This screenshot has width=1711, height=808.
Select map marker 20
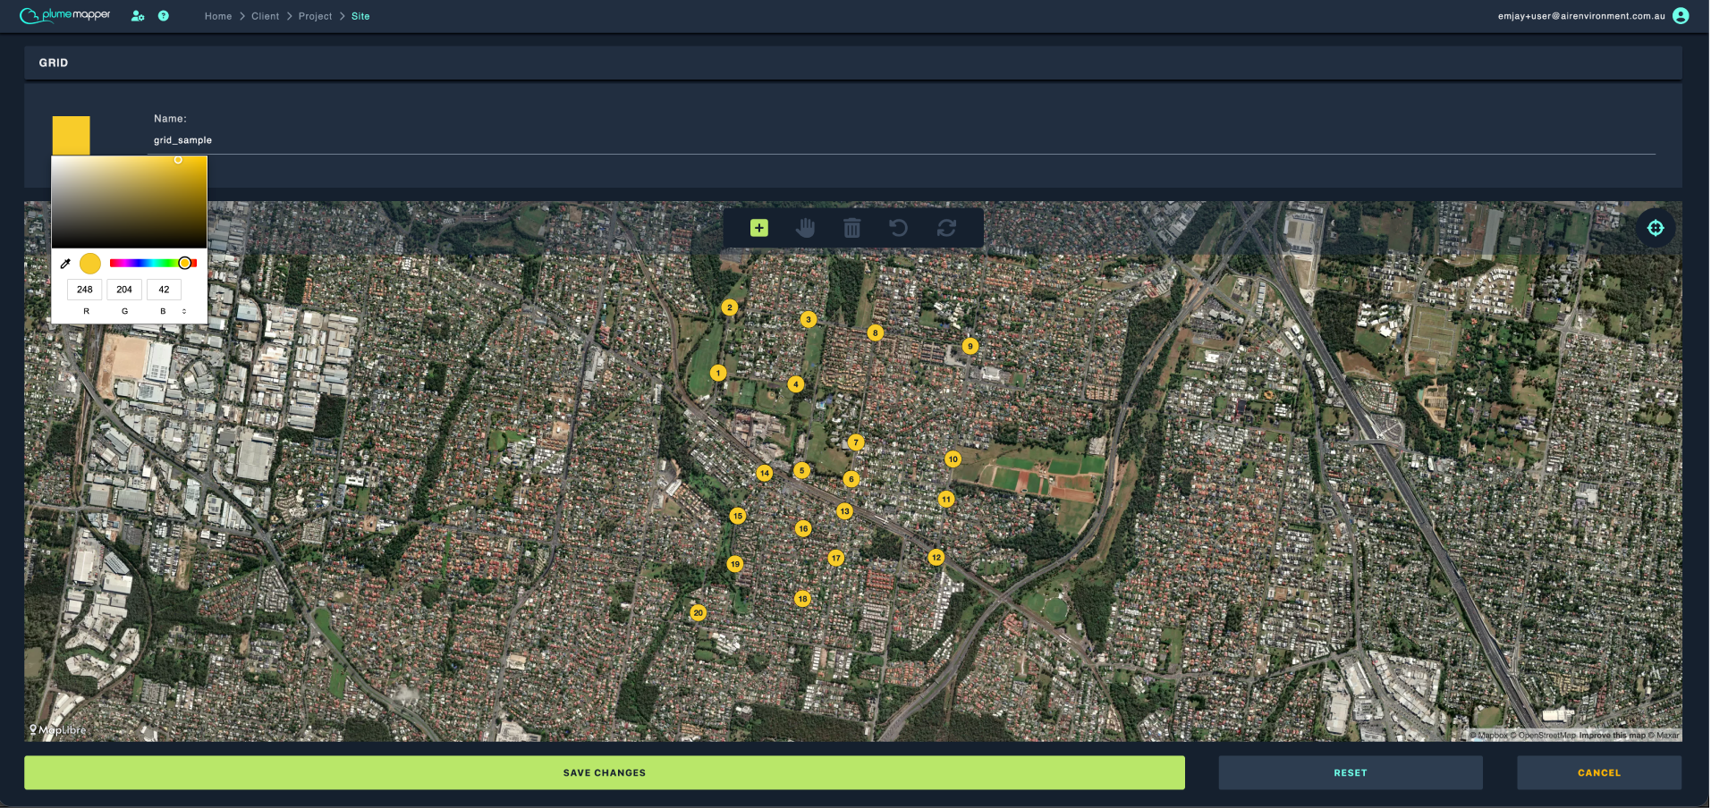tap(699, 612)
